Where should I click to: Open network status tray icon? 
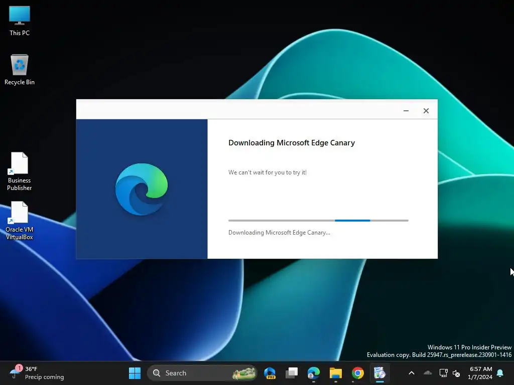[x=443, y=373]
